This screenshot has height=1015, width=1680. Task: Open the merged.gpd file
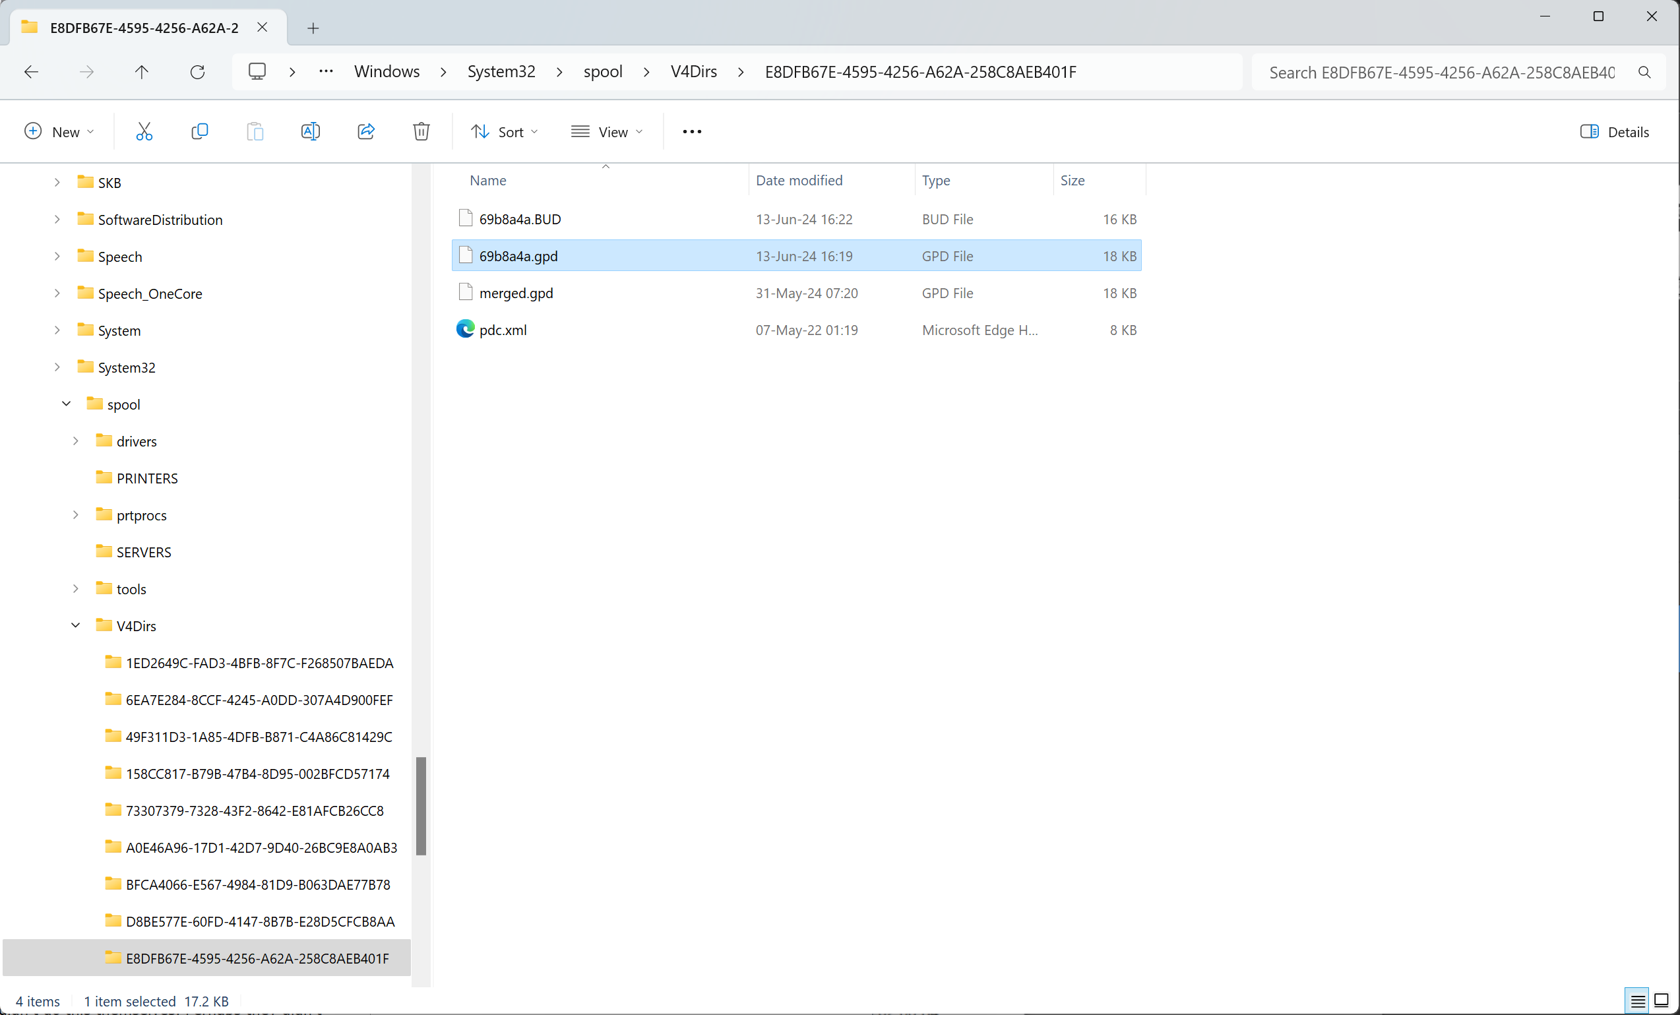[x=516, y=293]
